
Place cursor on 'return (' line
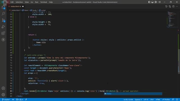(32, 35)
